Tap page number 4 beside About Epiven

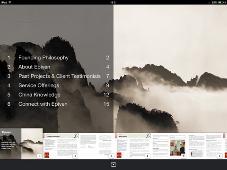[x=107, y=67]
